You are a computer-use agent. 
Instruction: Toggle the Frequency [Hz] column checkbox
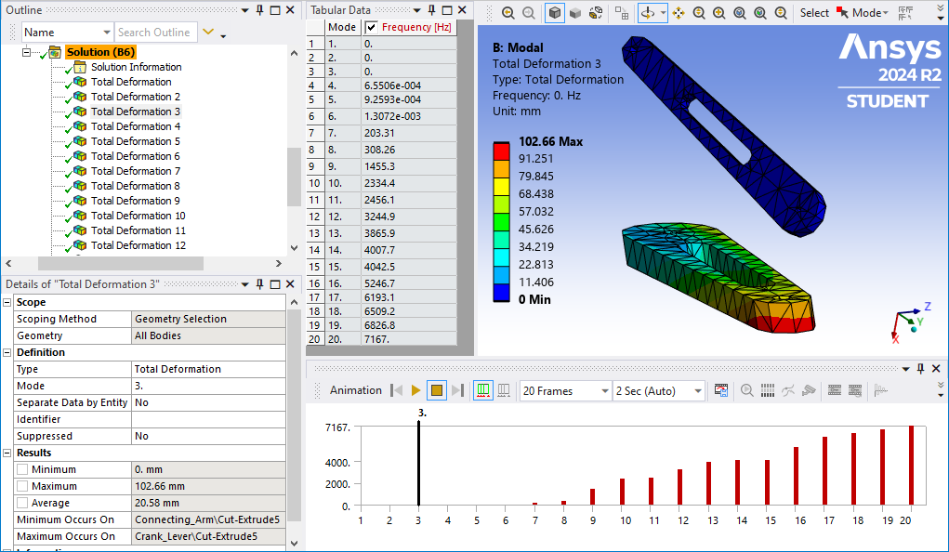coord(372,27)
